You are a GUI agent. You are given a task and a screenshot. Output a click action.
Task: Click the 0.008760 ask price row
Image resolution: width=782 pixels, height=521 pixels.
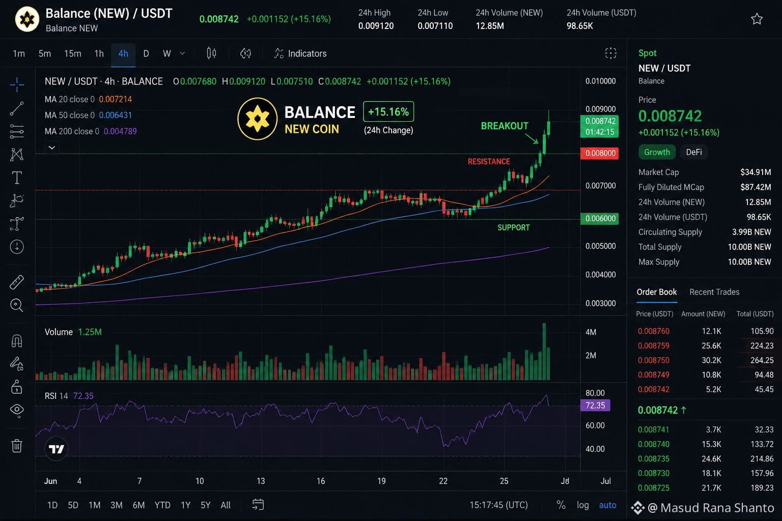click(705, 331)
